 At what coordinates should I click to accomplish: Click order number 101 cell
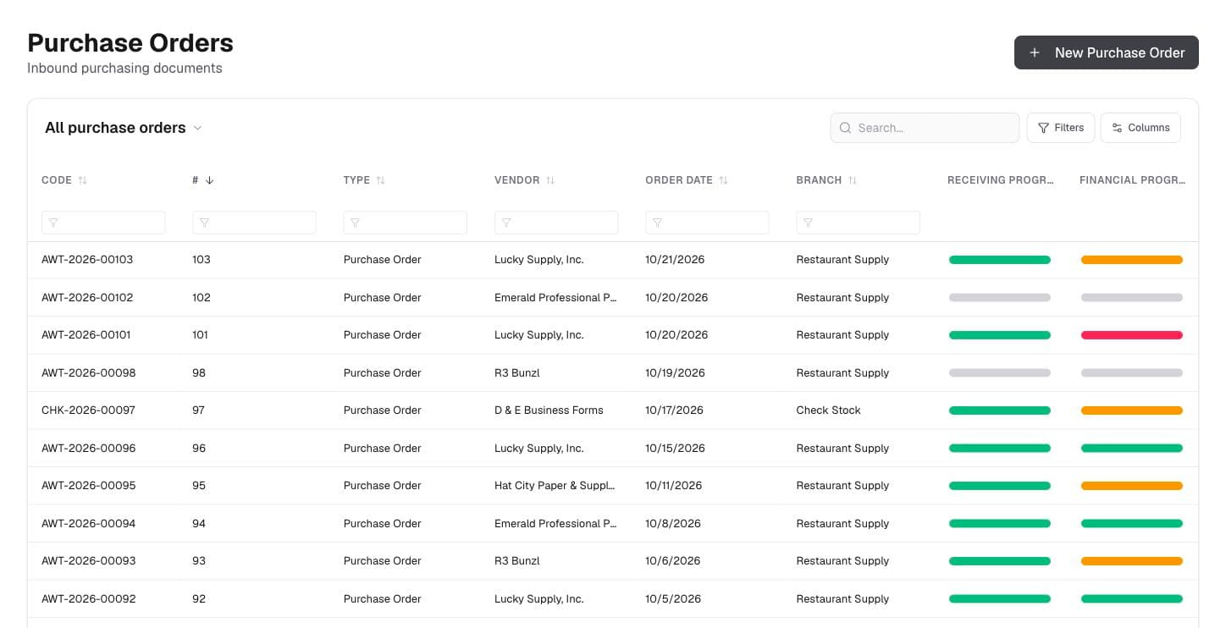pyautogui.click(x=200, y=335)
